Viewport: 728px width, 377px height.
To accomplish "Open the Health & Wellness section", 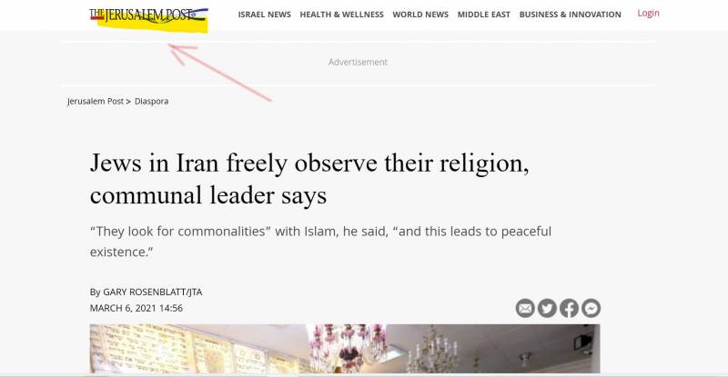I will 342,15.
